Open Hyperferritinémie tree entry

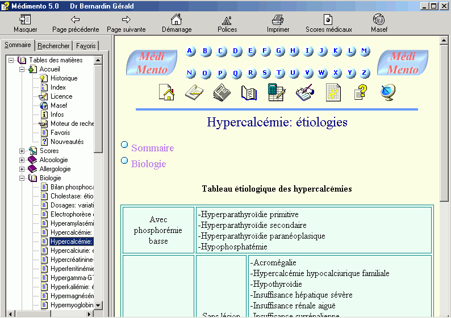(72, 269)
